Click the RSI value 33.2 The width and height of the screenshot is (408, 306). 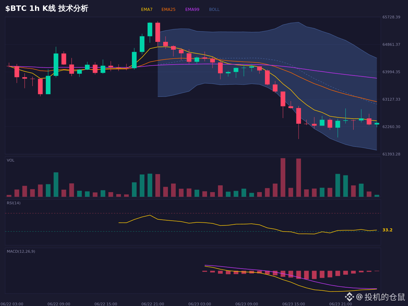(387, 230)
